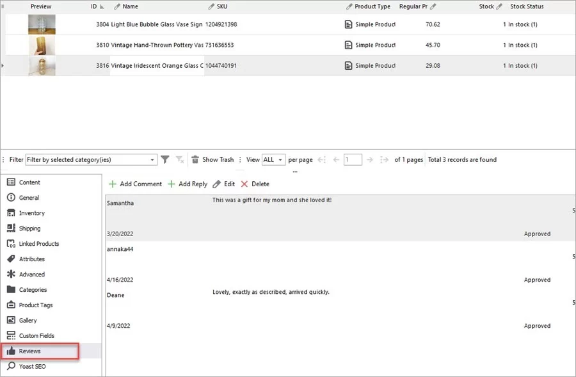This screenshot has height=377, width=576.
Task: Click the filter funnel icon
Action: pos(165,159)
